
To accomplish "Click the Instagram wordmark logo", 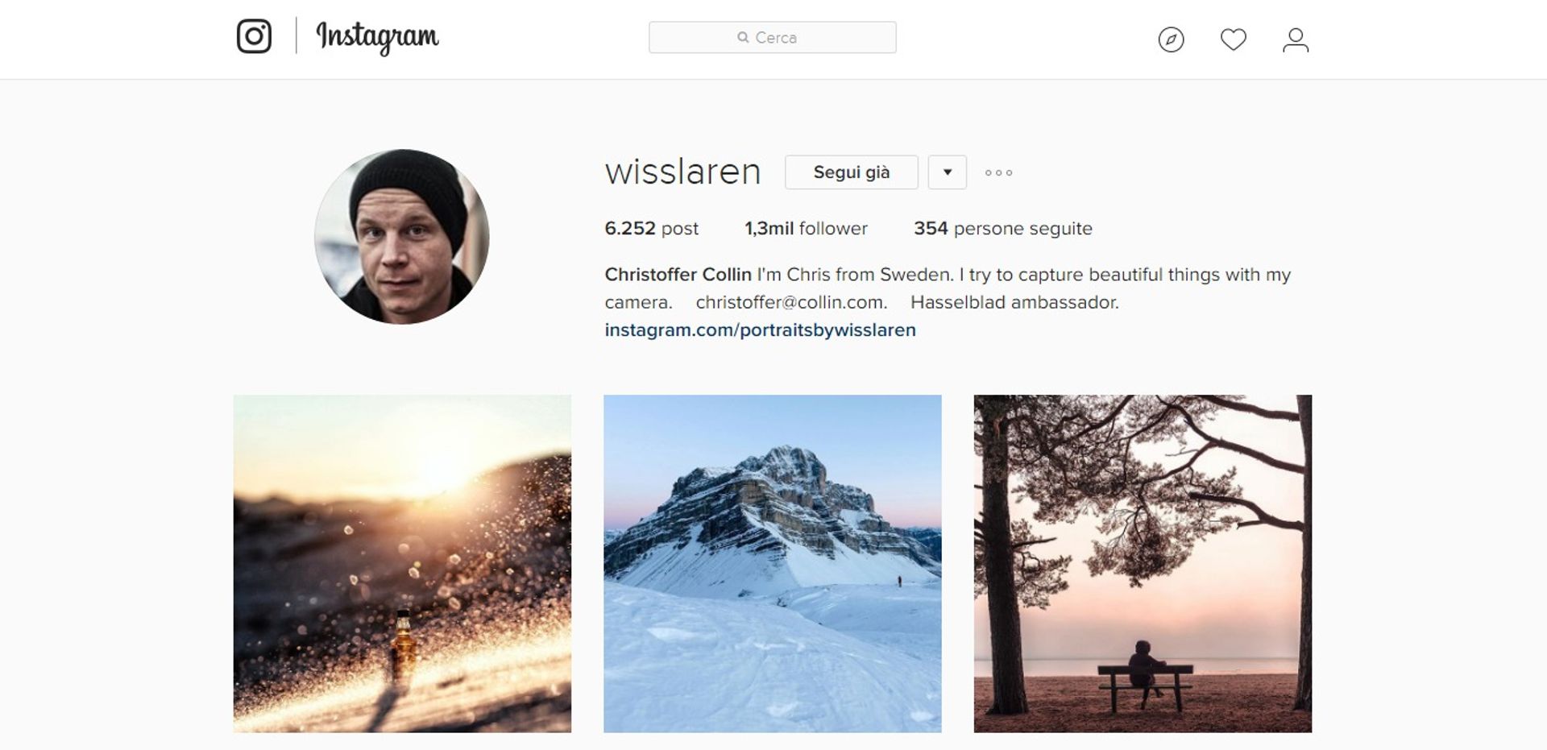I will (377, 37).
